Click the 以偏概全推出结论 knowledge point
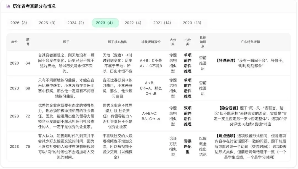This screenshot has width=298, height=169. pos(203,146)
